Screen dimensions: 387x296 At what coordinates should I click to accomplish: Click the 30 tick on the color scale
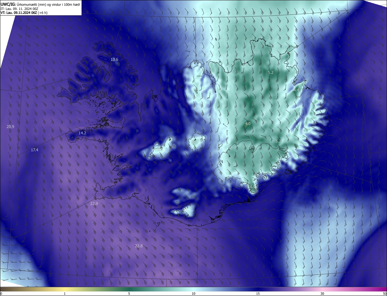[322, 294]
